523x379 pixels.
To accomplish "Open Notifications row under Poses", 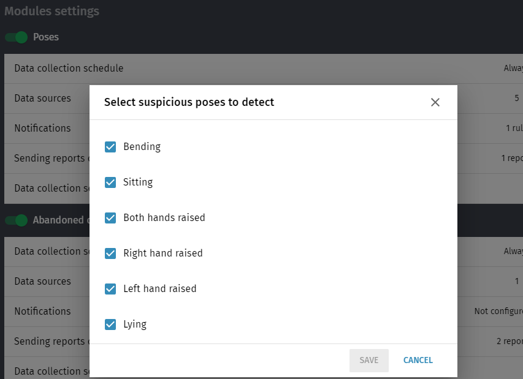I will tap(264, 129).
